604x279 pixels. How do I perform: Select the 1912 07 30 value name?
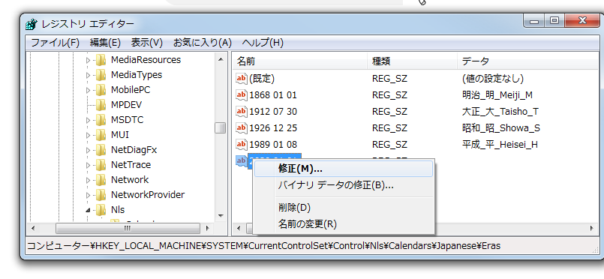(273, 112)
